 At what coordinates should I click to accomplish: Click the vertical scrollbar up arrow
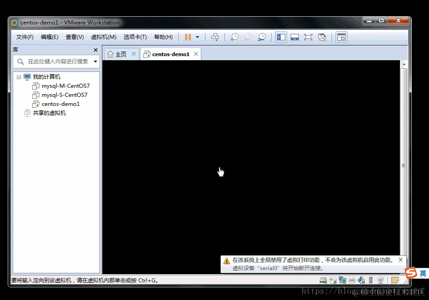click(404, 64)
